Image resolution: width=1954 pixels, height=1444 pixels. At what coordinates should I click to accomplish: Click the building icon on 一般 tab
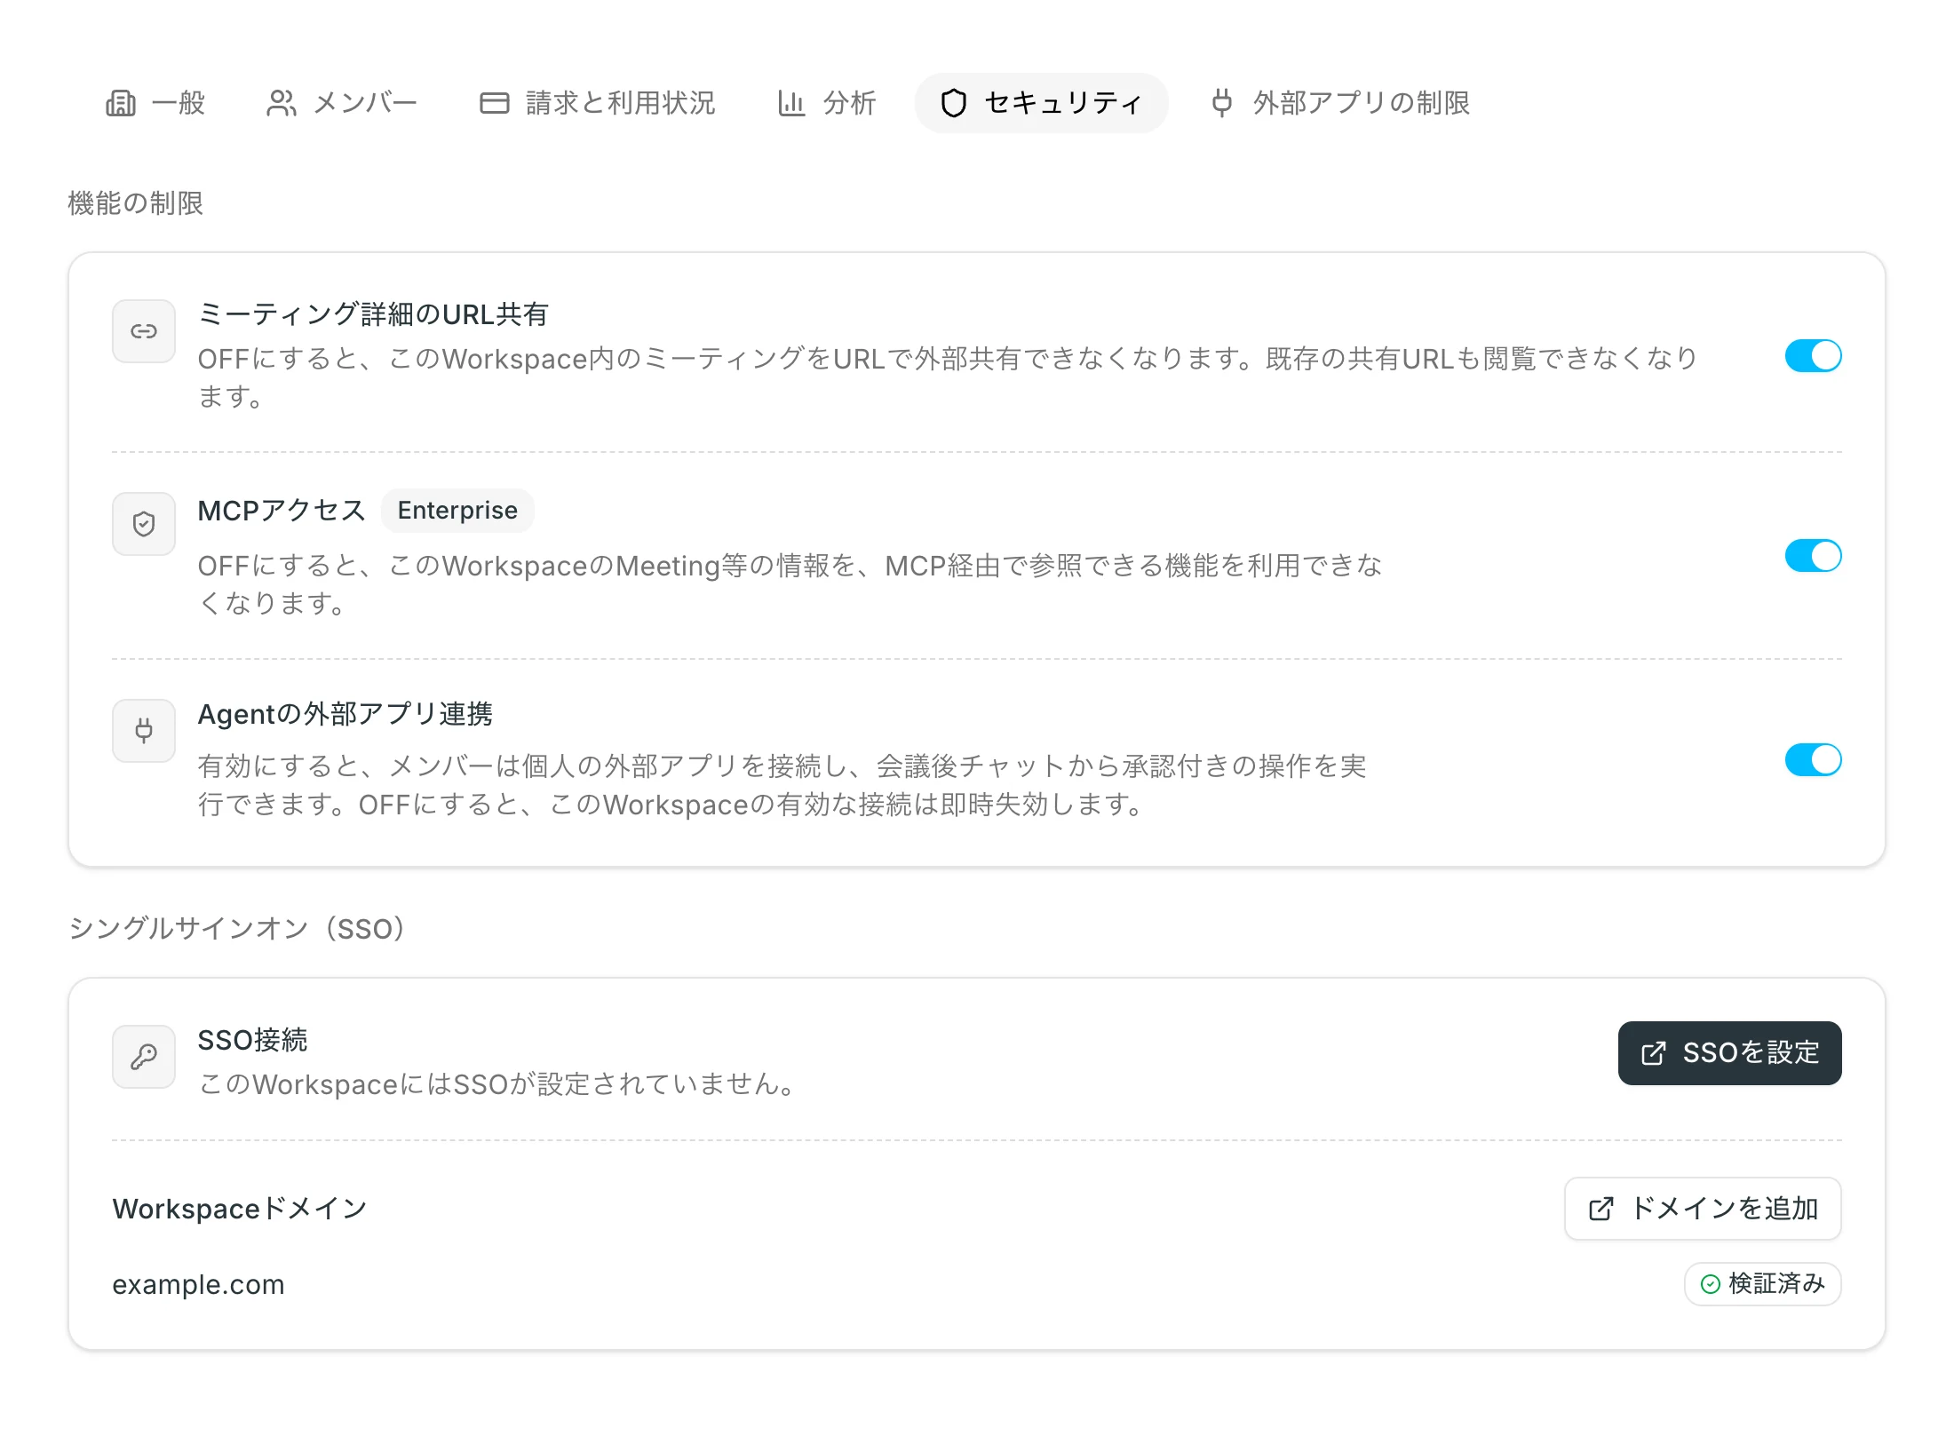point(121,103)
